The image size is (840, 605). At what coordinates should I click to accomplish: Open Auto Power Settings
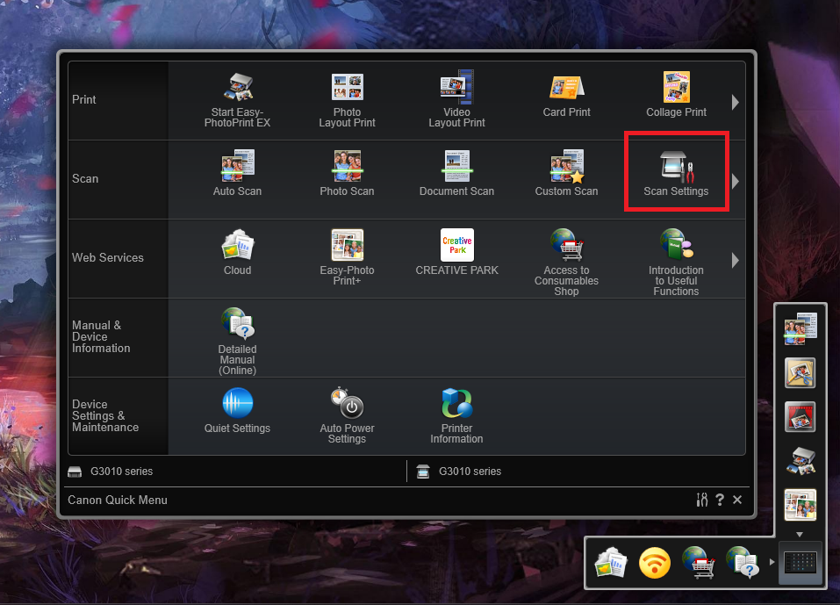pos(347,415)
